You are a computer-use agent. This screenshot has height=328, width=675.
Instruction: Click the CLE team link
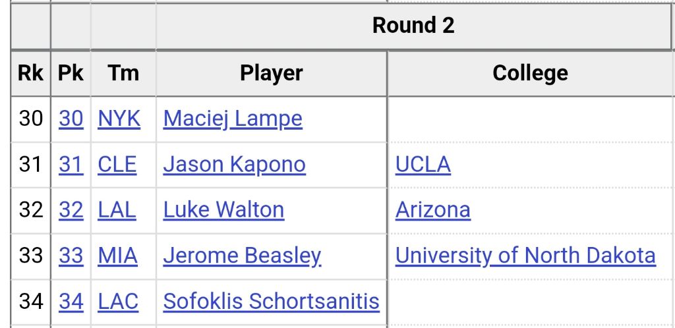[x=117, y=164]
